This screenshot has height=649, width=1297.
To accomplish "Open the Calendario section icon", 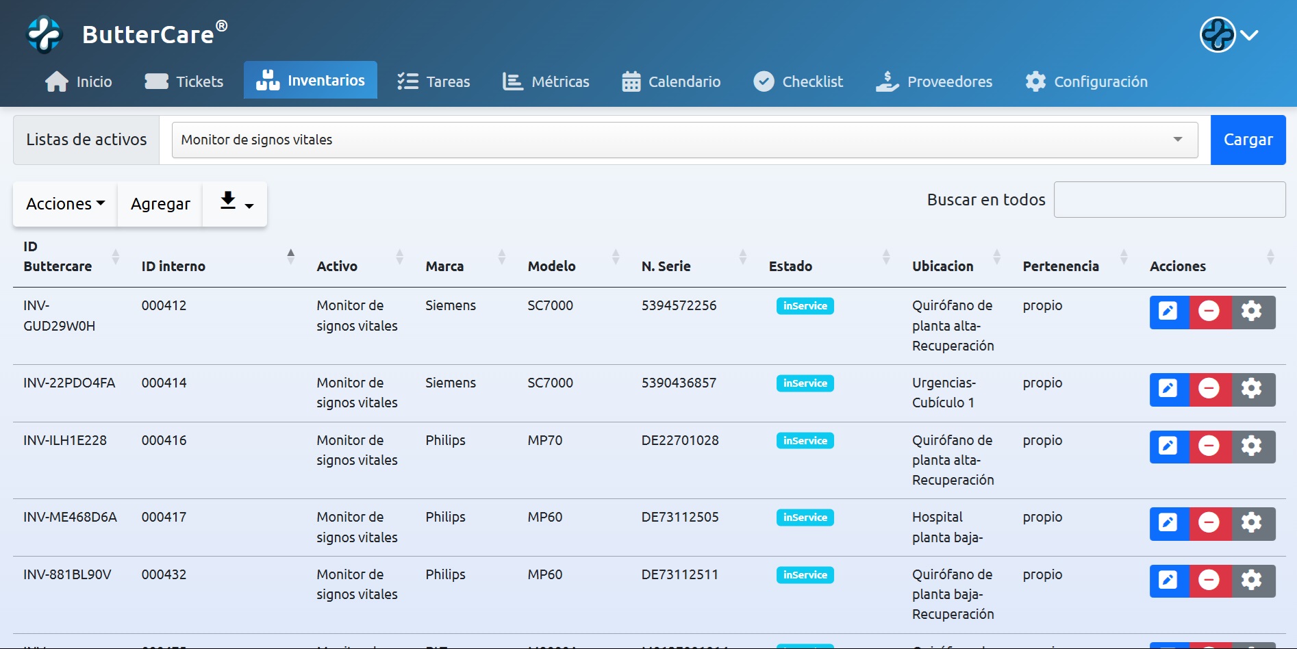I will click(631, 81).
